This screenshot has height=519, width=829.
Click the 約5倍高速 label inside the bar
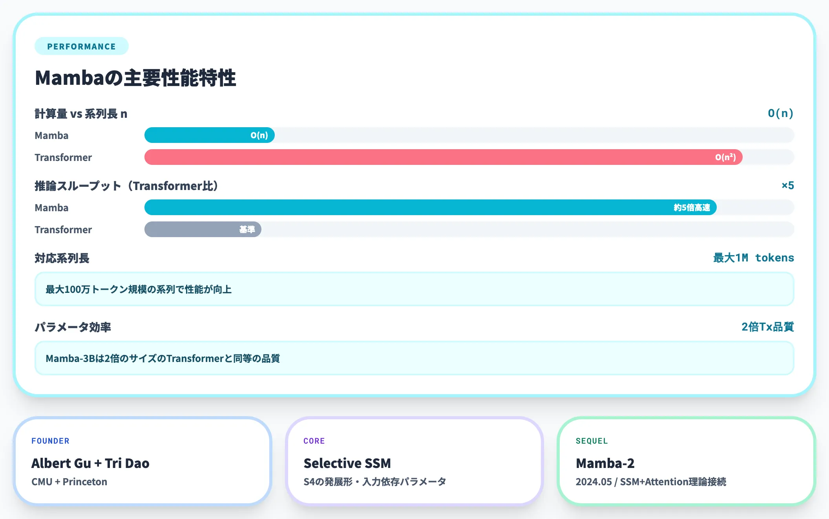tap(692, 207)
